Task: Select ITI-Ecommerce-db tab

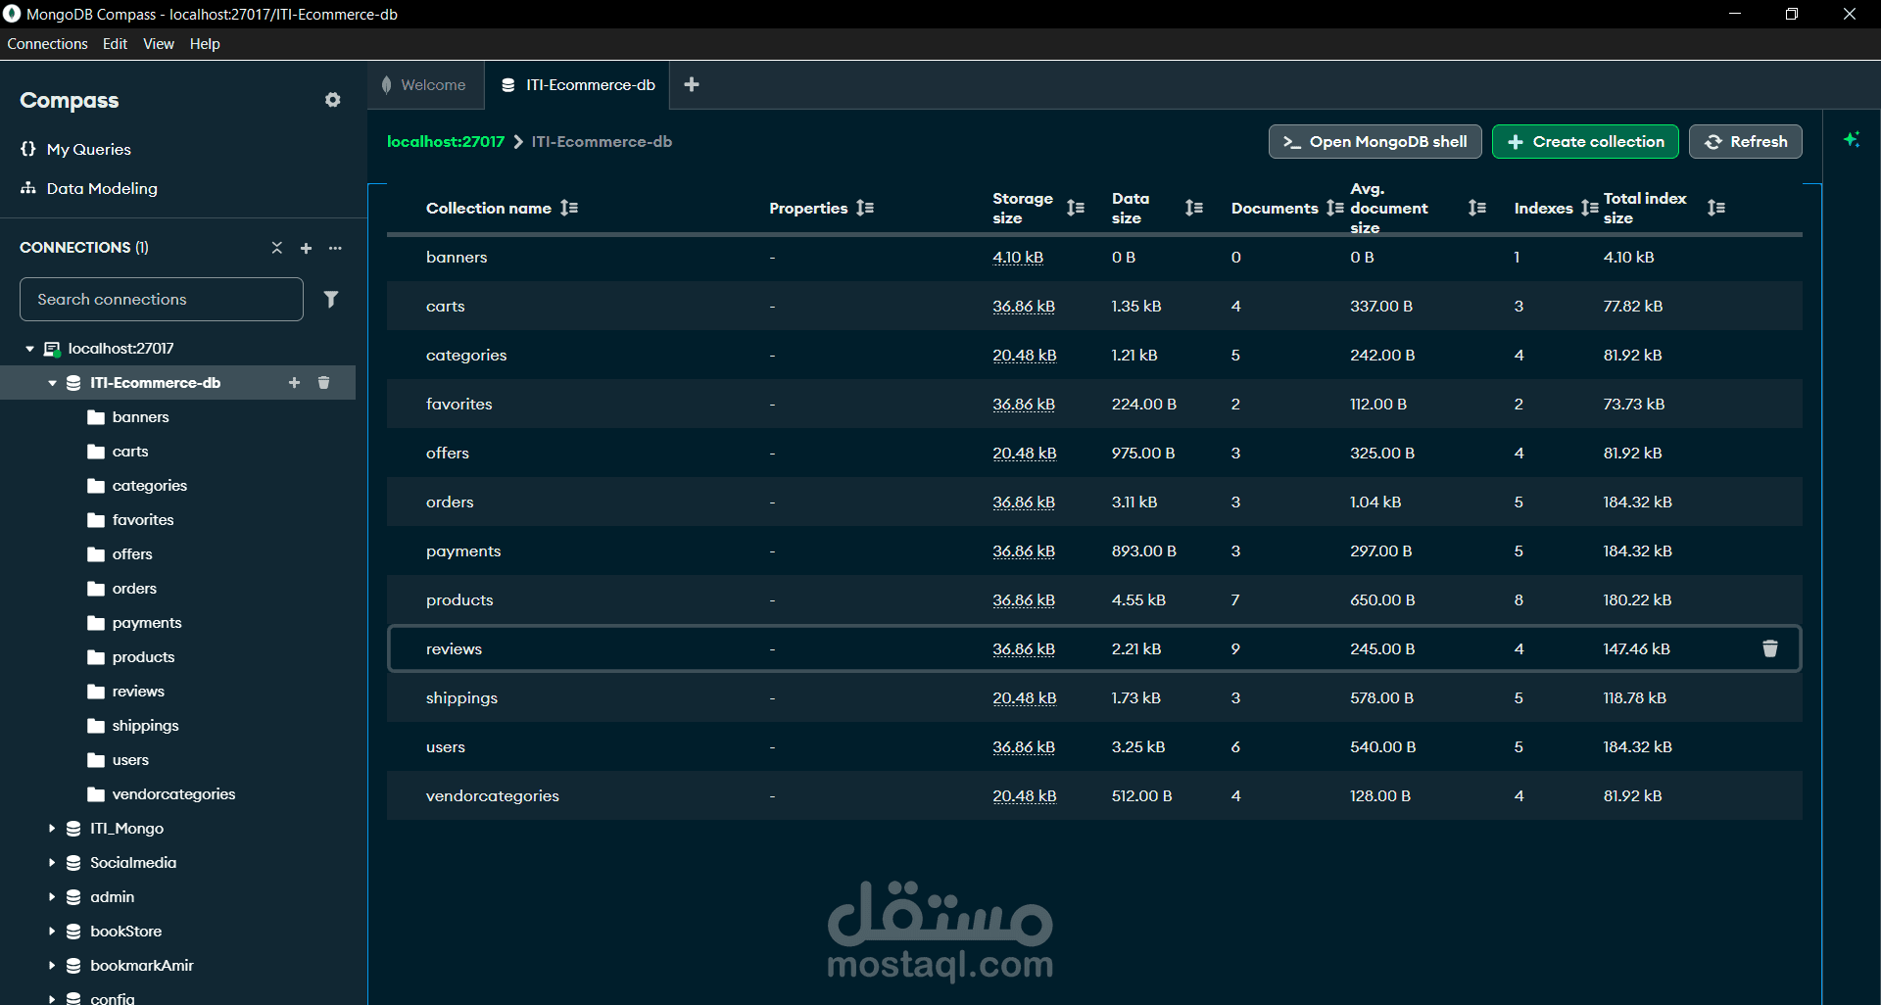Action: (x=577, y=85)
